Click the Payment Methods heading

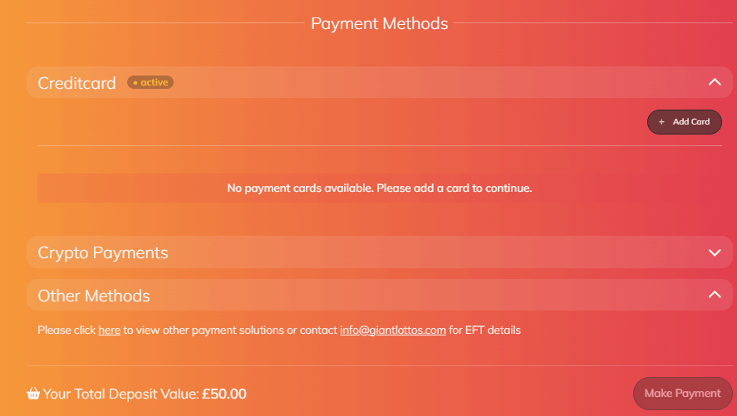[x=379, y=23]
